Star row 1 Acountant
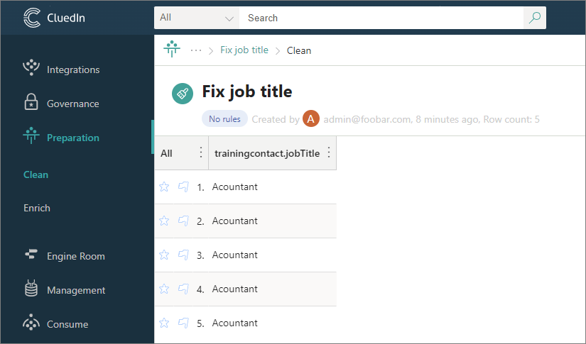The height and width of the screenshot is (344, 586). pos(164,187)
